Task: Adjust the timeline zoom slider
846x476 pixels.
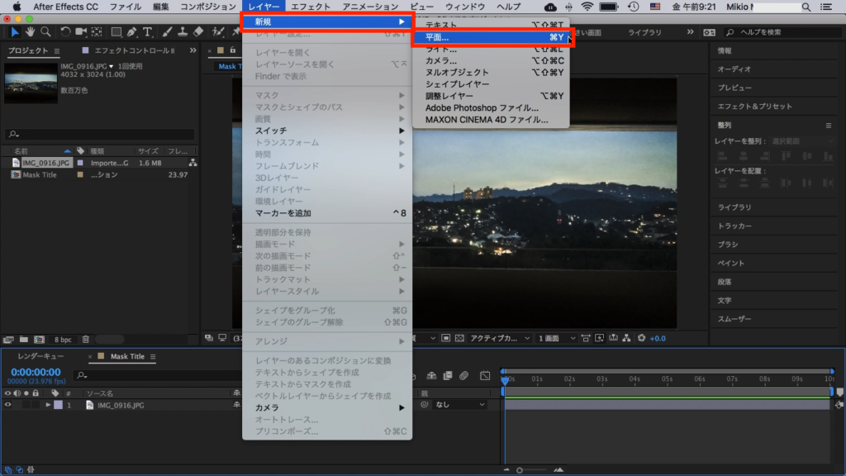Action: click(520, 469)
